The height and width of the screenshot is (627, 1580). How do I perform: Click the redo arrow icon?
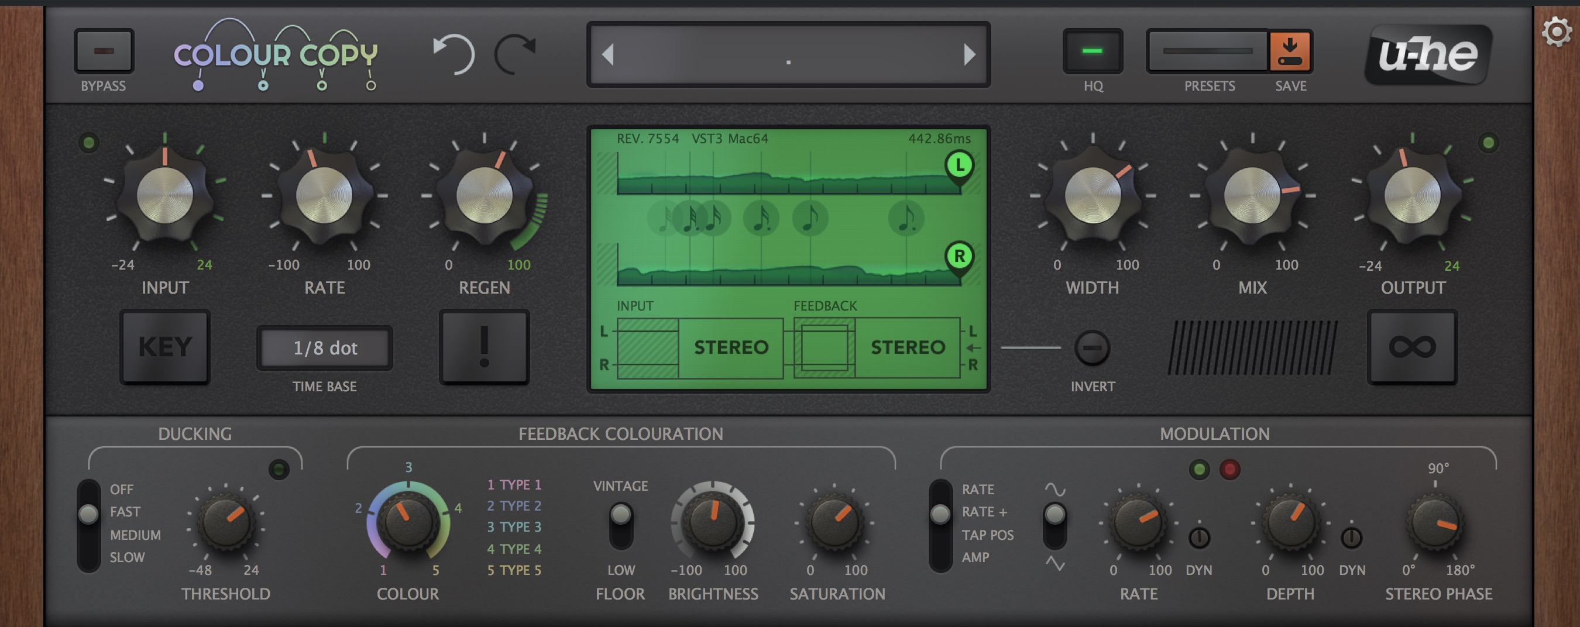tap(516, 54)
